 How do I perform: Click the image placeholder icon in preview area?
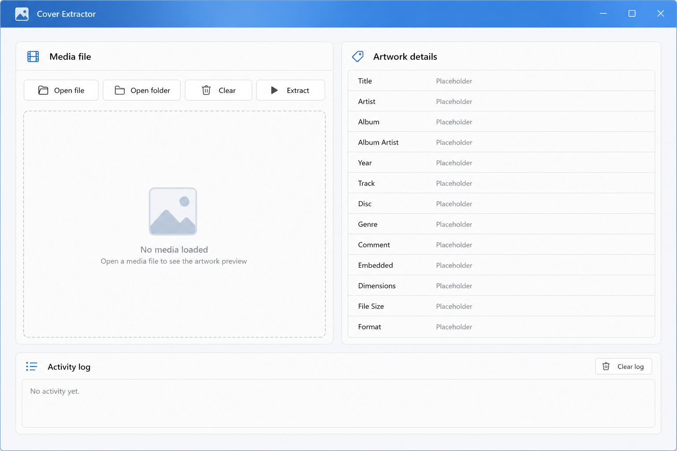click(x=173, y=211)
